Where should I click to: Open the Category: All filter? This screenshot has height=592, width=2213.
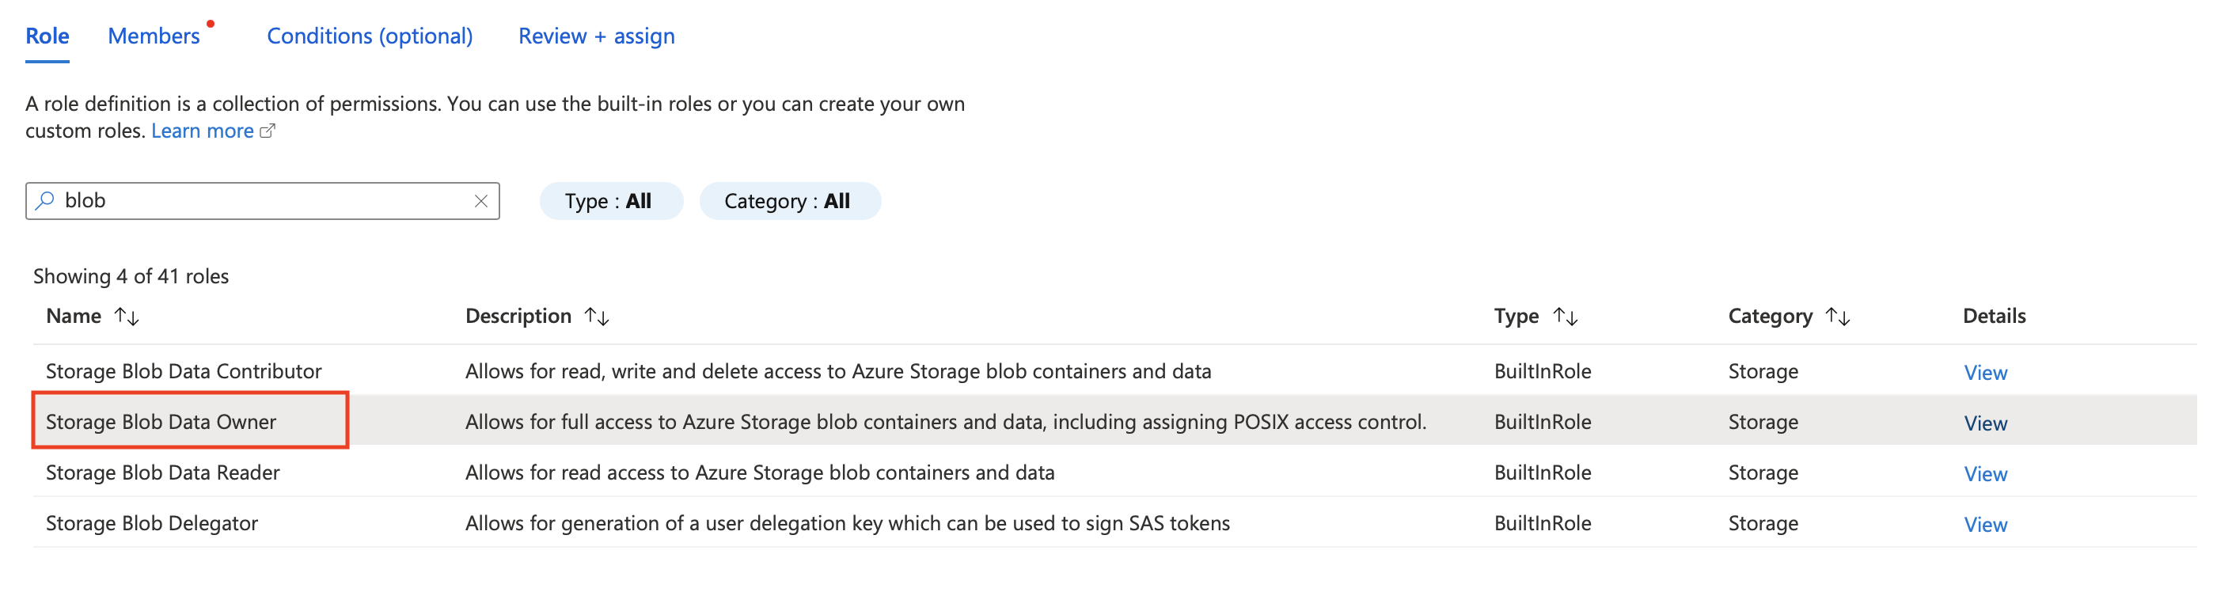pos(788,201)
